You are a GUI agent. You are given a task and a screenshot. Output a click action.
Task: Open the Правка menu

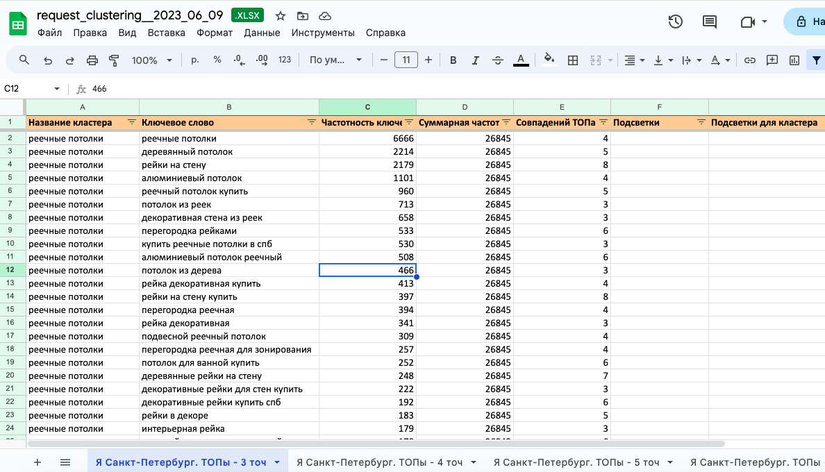90,33
